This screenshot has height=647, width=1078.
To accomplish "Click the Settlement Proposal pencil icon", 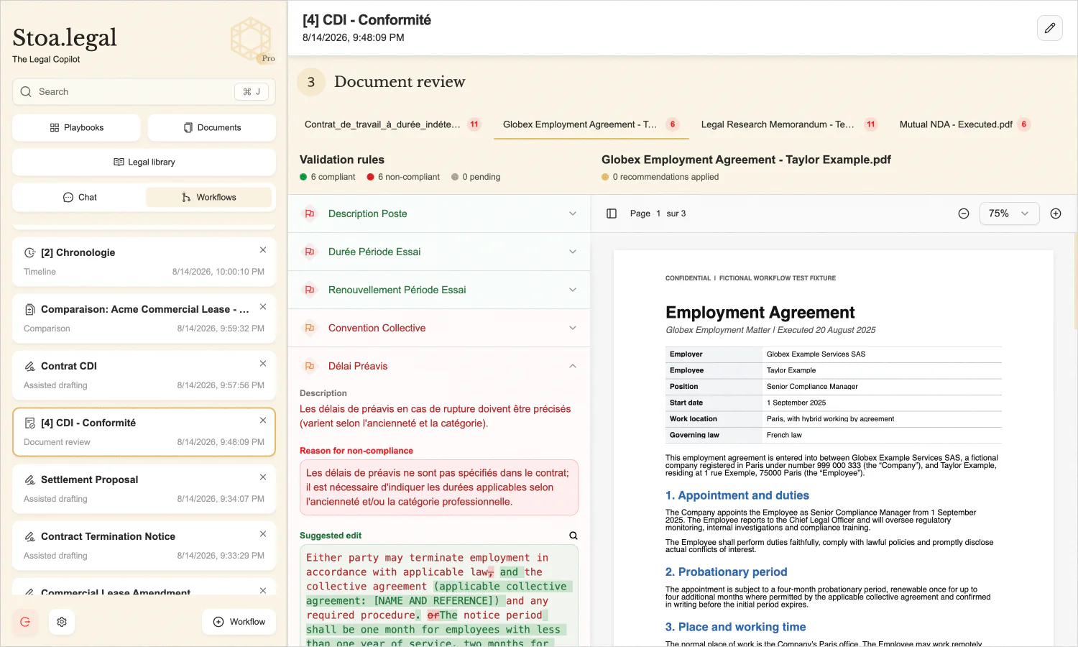I will 29,479.
